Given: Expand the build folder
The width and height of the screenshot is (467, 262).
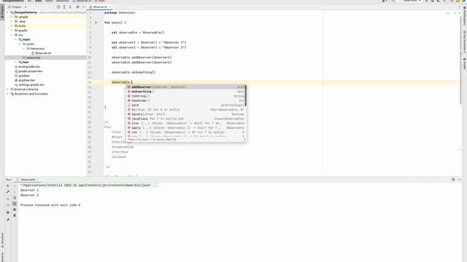Looking at the screenshot, I should pos(12,26).
